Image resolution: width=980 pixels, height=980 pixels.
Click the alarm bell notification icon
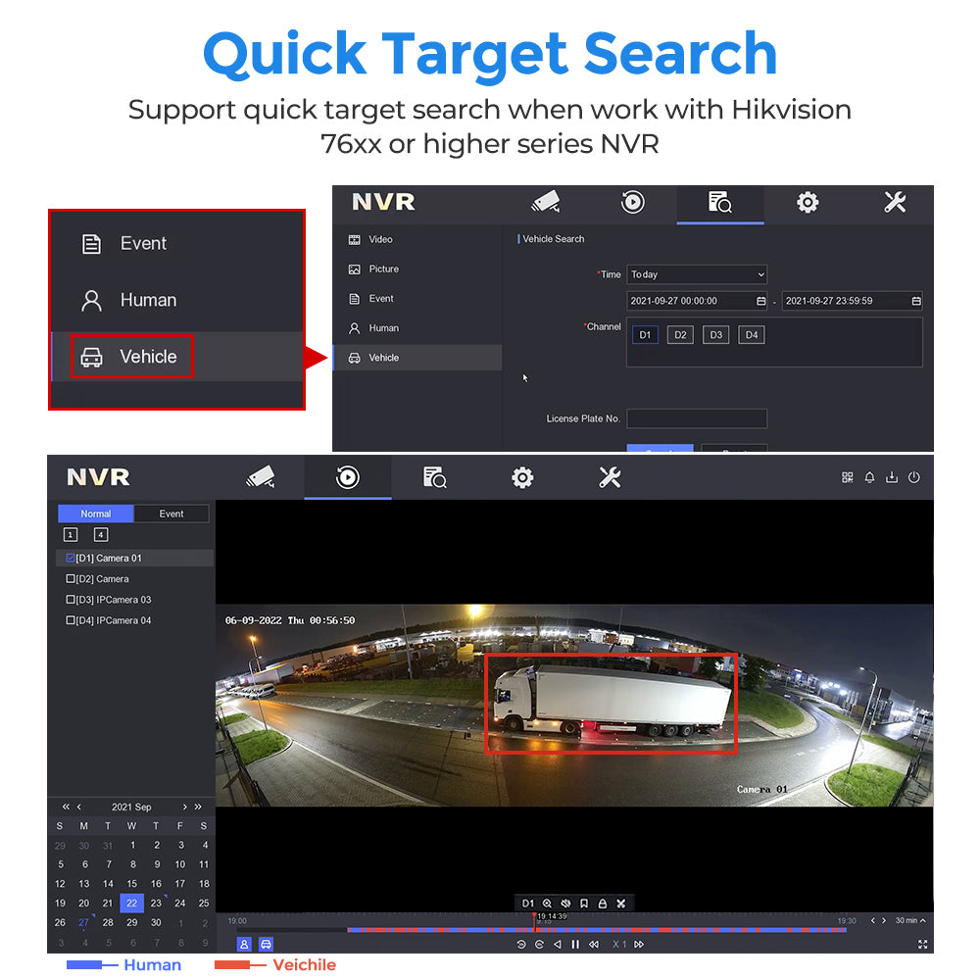coord(869,477)
